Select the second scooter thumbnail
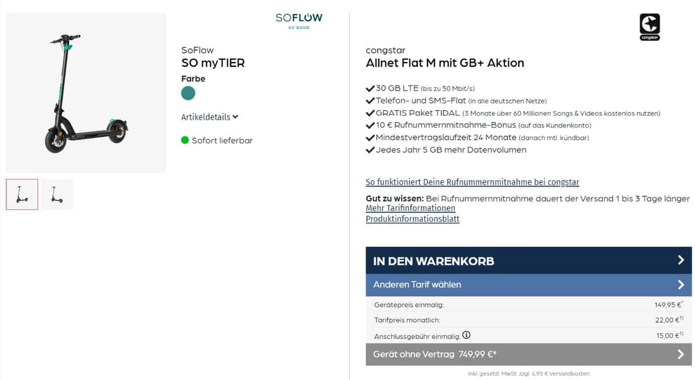695x380 pixels. click(x=57, y=194)
